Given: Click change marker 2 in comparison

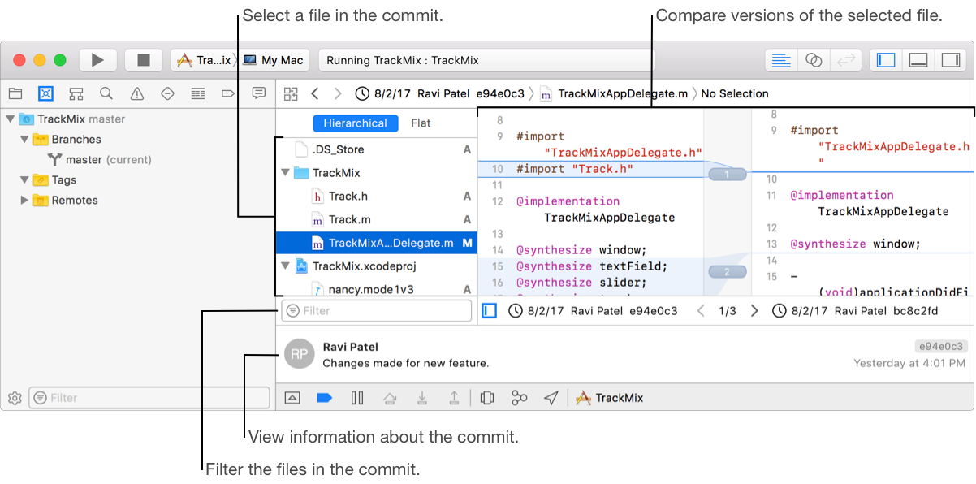Looking at the screenshot, I should tap(727, 271).
